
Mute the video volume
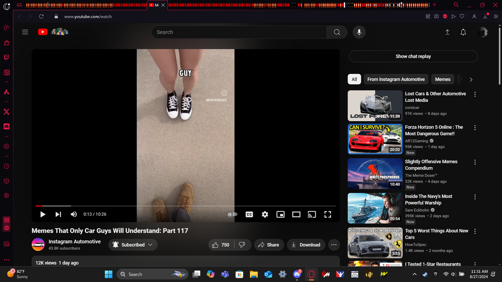tap(74, 214)
